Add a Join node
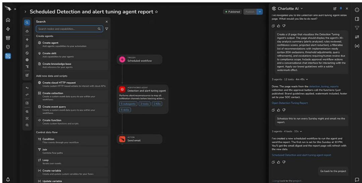362x183 pixels. click(72, 151)
